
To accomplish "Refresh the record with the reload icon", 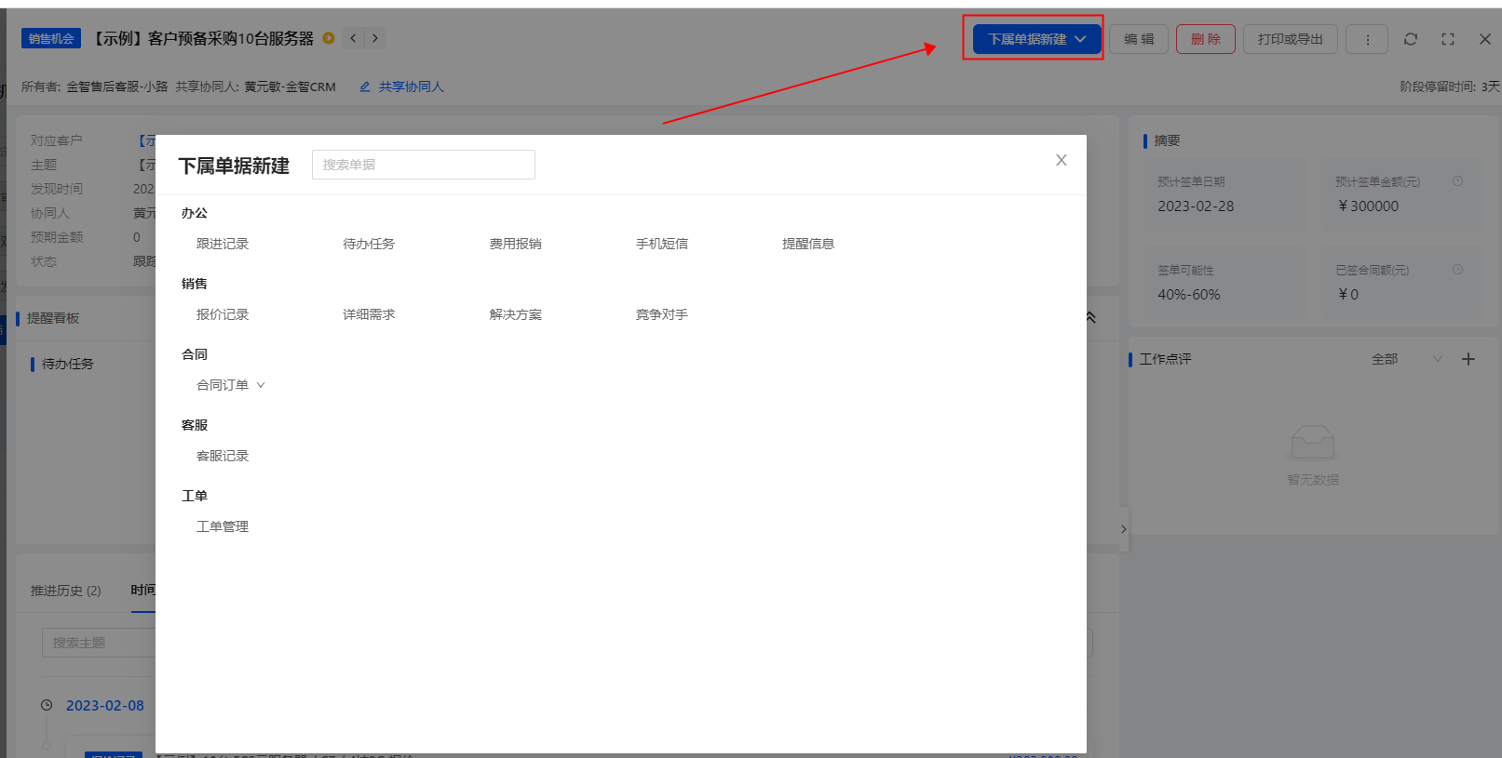I will click(1411, 39).
